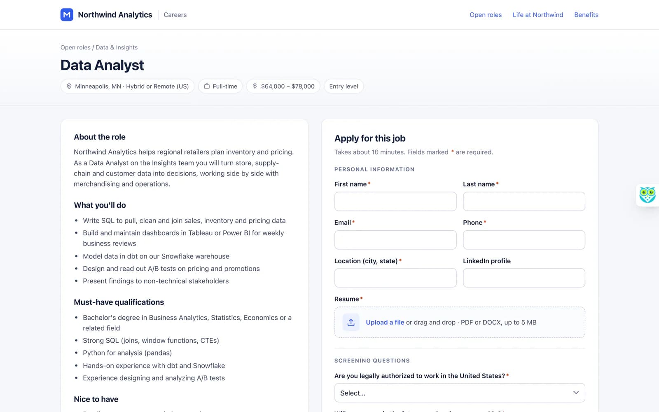Click the briefcase icon beside Full-time

[207, 86]
